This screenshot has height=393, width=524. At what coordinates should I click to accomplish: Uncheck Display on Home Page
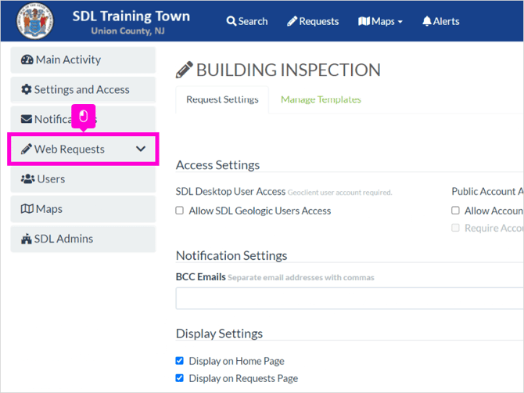click(179, 361)
